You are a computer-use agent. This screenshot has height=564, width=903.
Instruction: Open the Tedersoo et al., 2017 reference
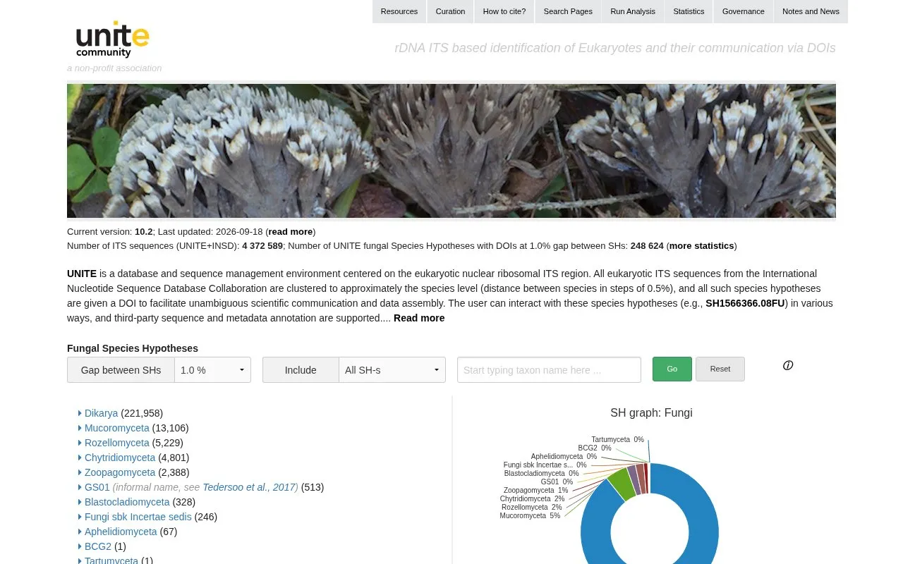pos(249,487)
